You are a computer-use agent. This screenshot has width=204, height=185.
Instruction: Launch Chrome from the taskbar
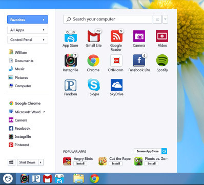pos(94,179)
